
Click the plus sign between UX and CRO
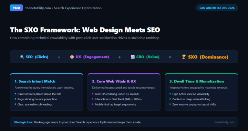coord(120,57)
